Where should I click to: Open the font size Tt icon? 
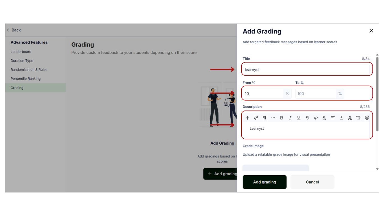358,118
